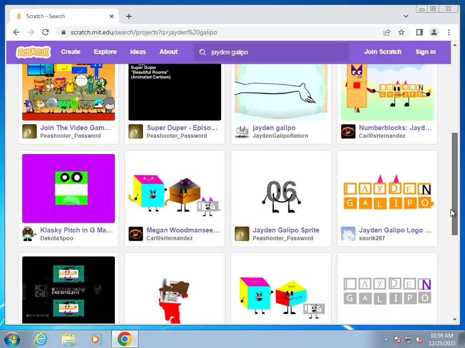The height and width of the screenshot is (348, 465).
Task: Click JaydenGalipoReturn username
Action: [x=280, y=136]
